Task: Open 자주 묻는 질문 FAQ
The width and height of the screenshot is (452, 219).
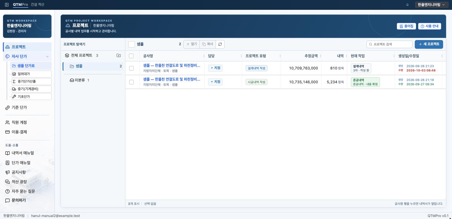Action: coord(27,191)
